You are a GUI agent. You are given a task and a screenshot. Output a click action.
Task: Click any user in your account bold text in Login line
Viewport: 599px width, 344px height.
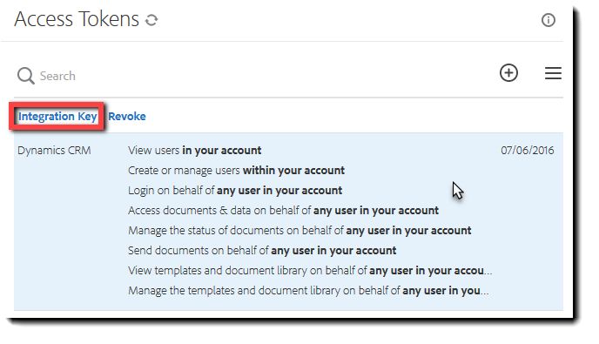point(279,191)
